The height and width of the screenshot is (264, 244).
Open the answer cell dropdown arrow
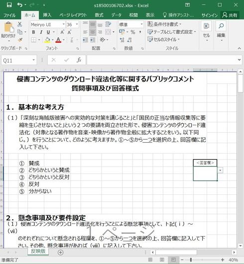pyautogui.click(x=220, y=170)
